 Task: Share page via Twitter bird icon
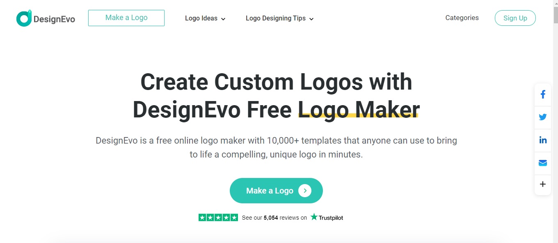(543, 117)
